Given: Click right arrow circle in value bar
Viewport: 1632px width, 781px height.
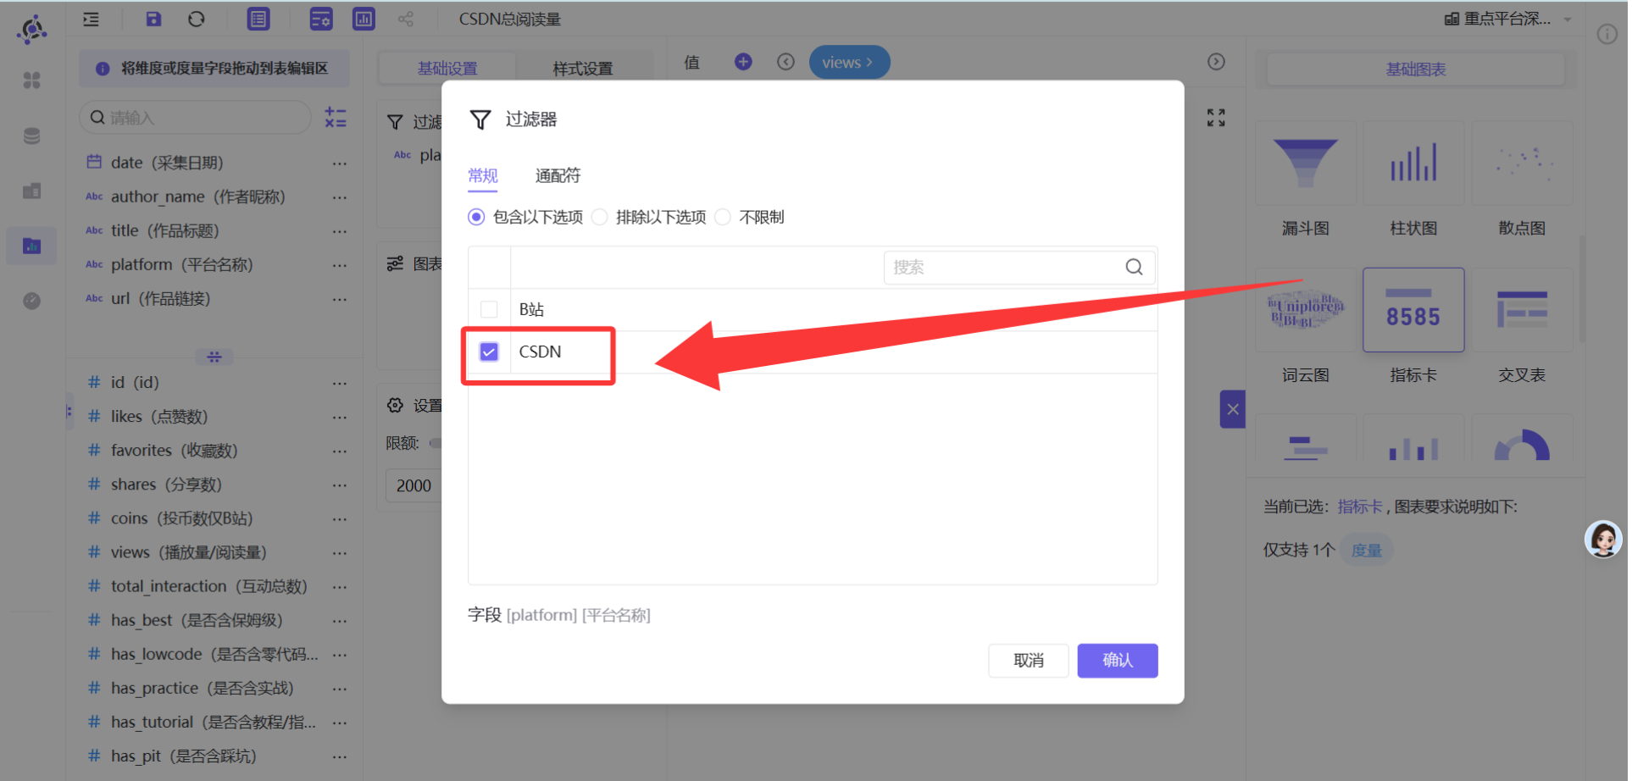Looking at the screenshot, I should pos(1216,61).
